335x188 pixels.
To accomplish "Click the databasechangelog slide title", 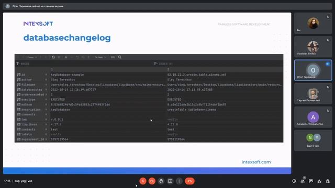I will coord(67,38).
